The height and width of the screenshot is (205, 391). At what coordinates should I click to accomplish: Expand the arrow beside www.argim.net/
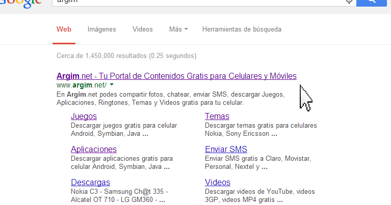(112, 85)
